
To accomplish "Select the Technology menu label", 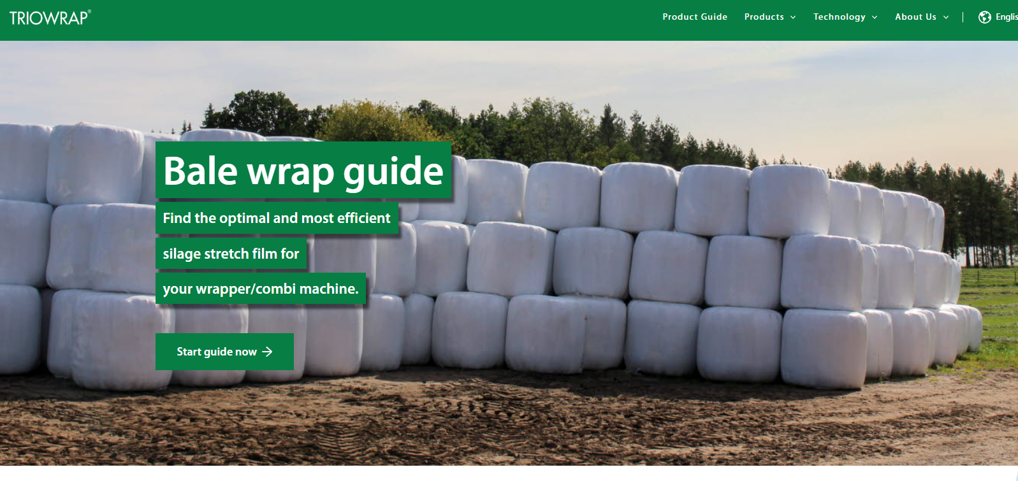I will (839, 17).
